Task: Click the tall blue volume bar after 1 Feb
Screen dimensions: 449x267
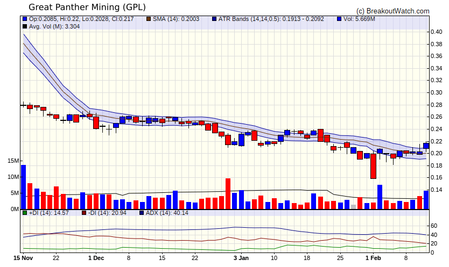Action: 380,197
